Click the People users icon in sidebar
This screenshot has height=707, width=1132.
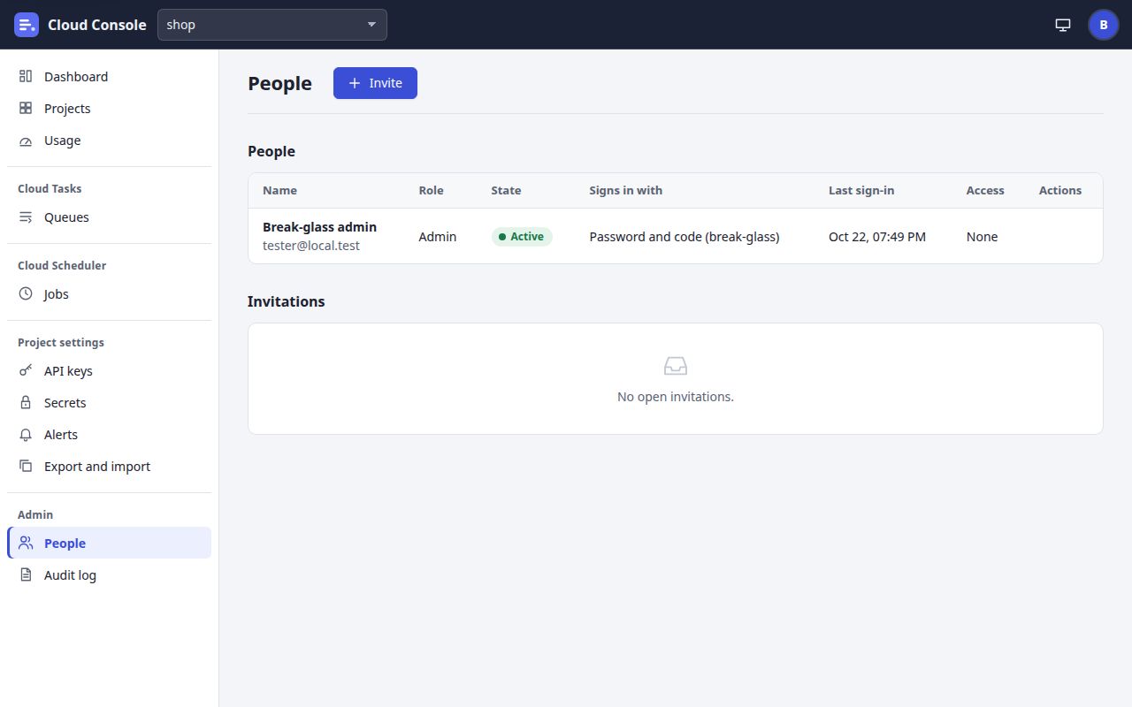pyautogui.click(x=26, y=544)
